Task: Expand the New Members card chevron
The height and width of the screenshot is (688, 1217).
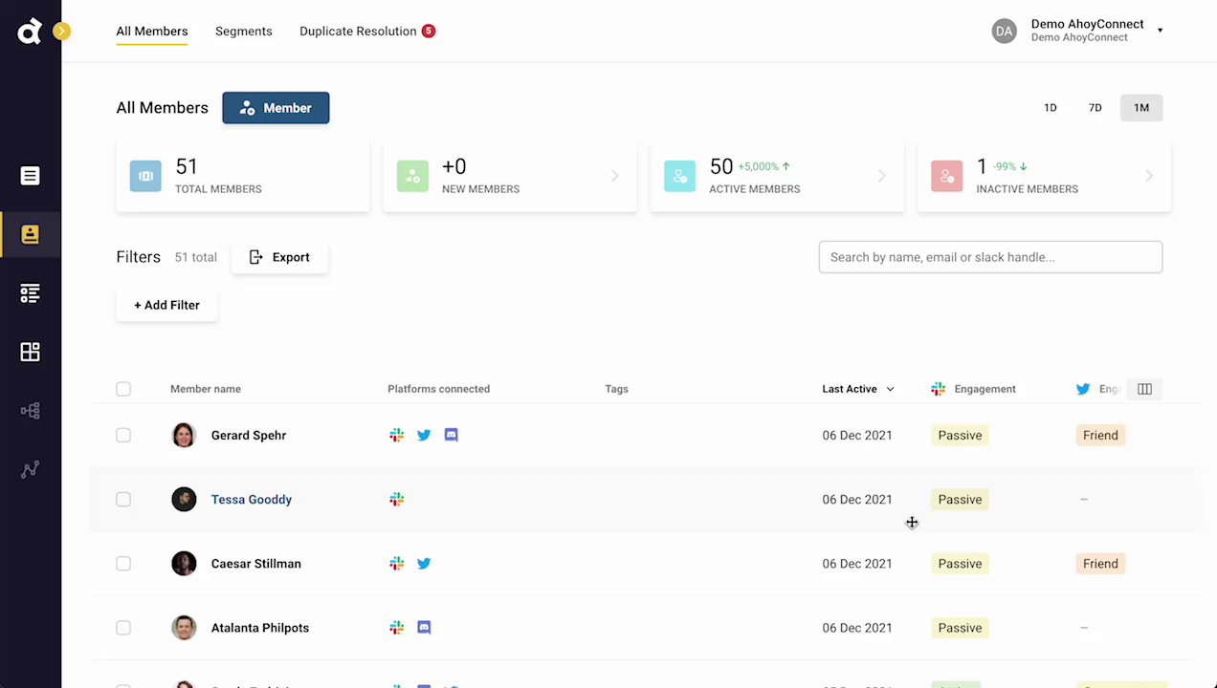Action: (x=615, y=176)
